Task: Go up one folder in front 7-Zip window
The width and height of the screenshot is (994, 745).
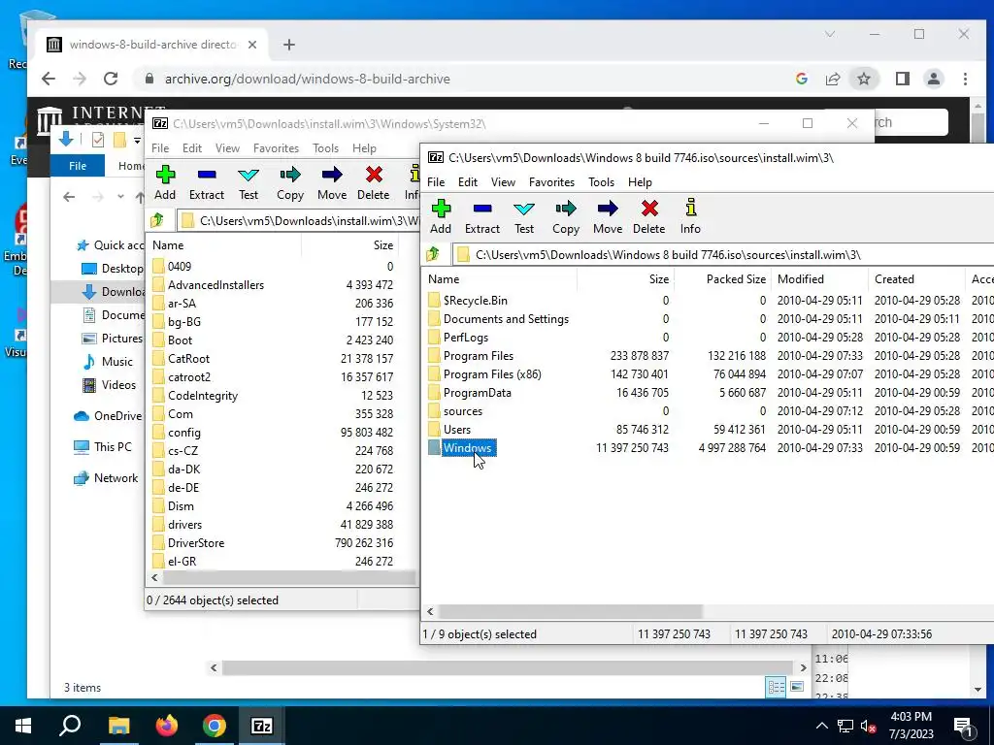Action: 433,255
